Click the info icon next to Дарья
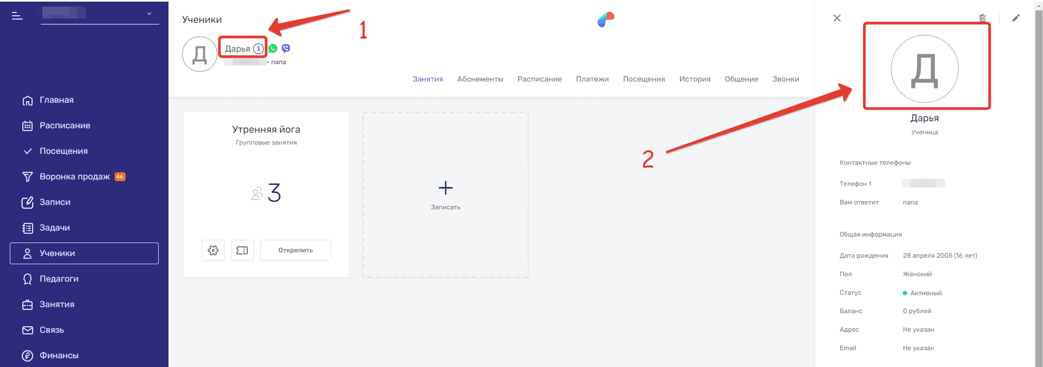Screen dimensions: 1043x367 click(259, 48)
